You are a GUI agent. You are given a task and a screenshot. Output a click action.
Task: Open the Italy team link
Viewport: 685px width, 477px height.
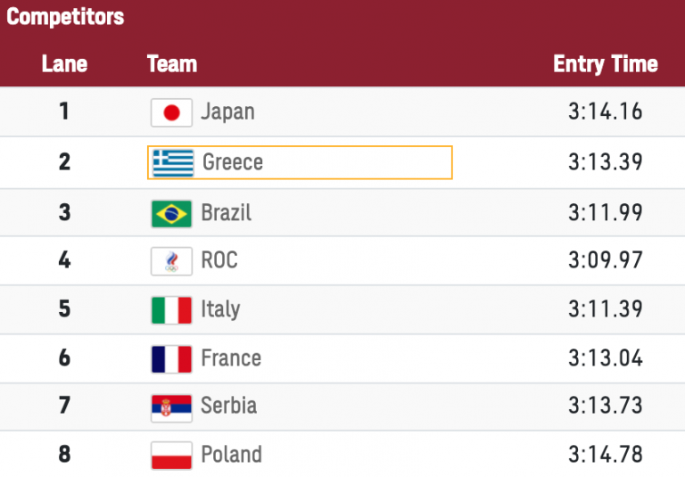coord(220,310)
